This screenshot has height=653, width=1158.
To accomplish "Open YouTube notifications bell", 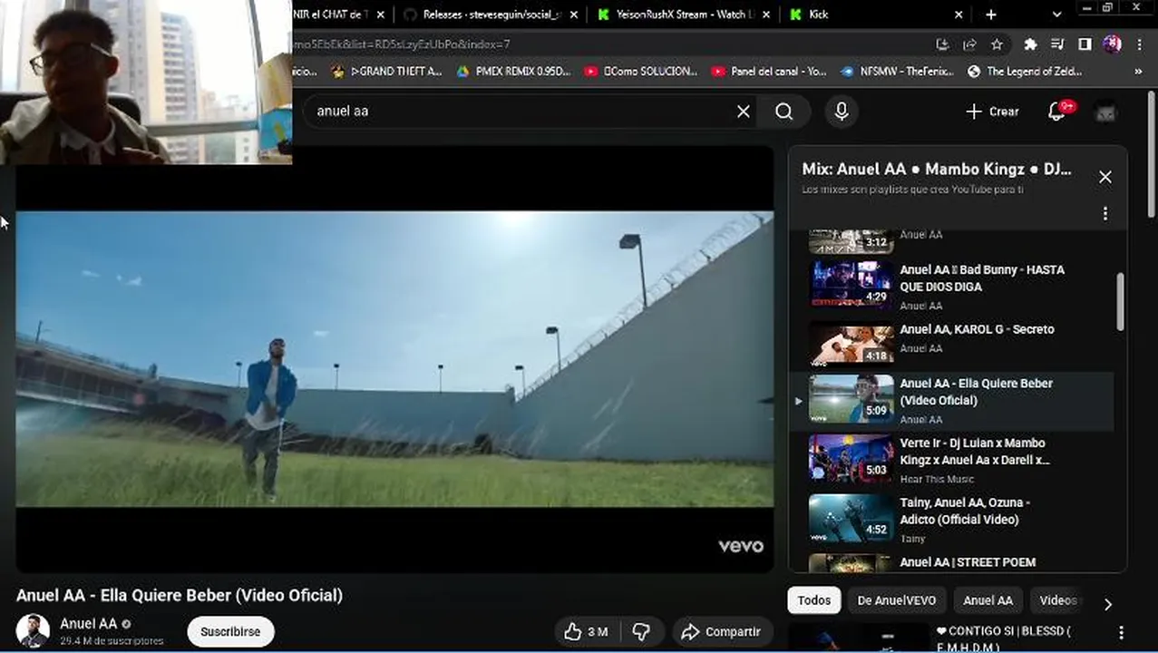I will click(1057, 112).
